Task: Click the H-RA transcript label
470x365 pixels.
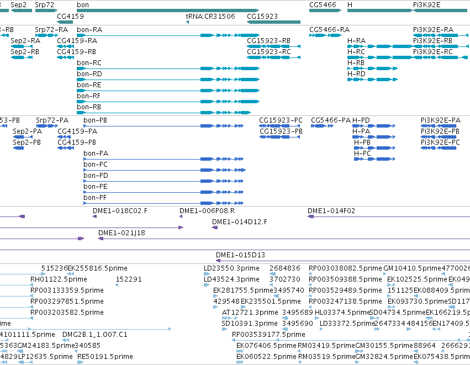Action: point(356,40)
